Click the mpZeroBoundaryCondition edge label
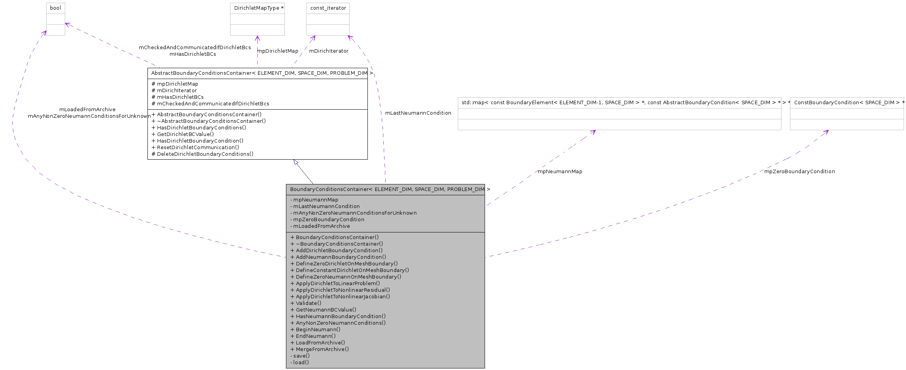Viewport: 906px width, 370px height. click(800, 172)
